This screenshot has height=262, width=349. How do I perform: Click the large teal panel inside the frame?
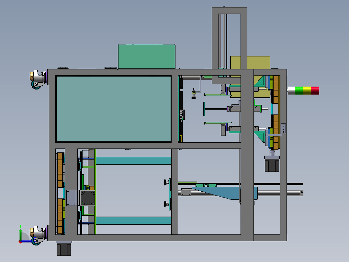pos(114,109)
